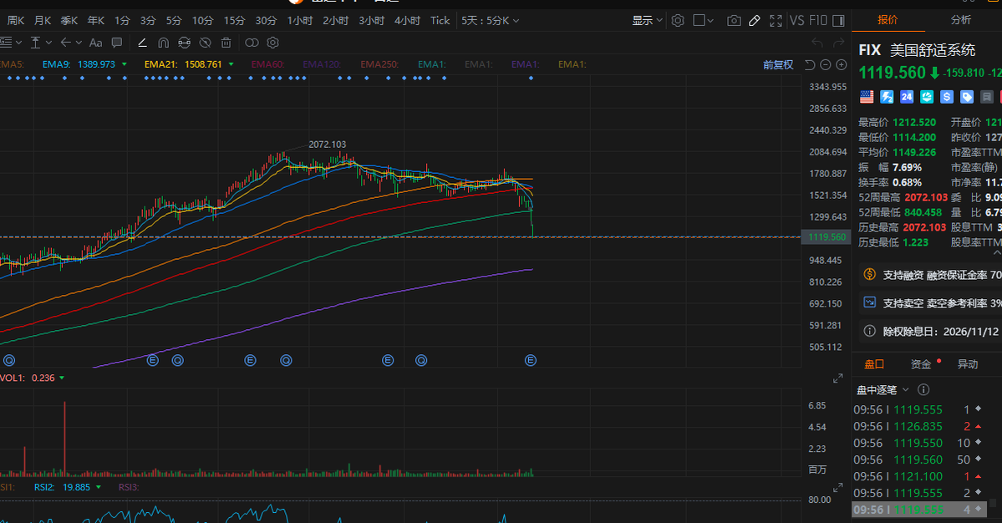
Task: Switch to the 资金 capital tab
Action: pyautogui.click(x=921, y=364)
